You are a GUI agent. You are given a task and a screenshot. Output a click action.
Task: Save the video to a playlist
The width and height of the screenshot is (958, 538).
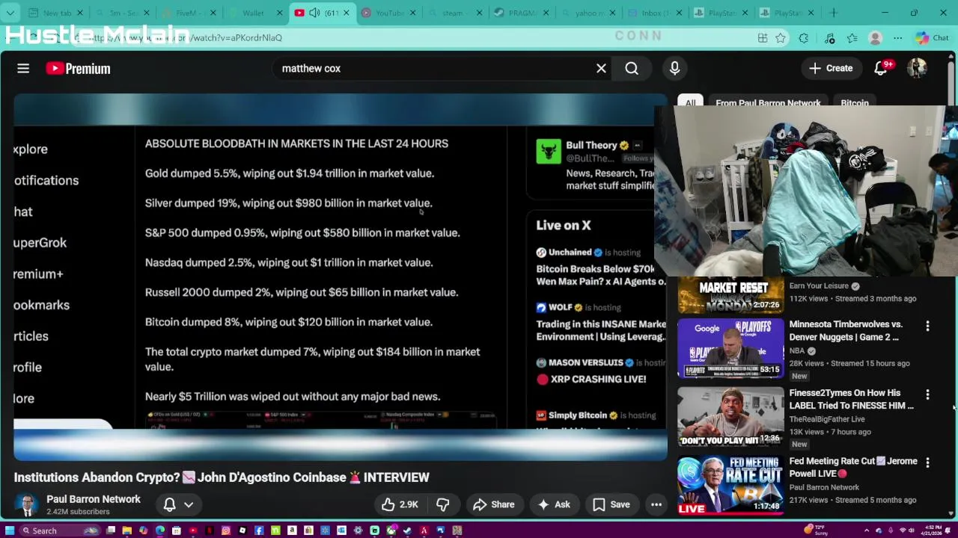click(611, 504)
